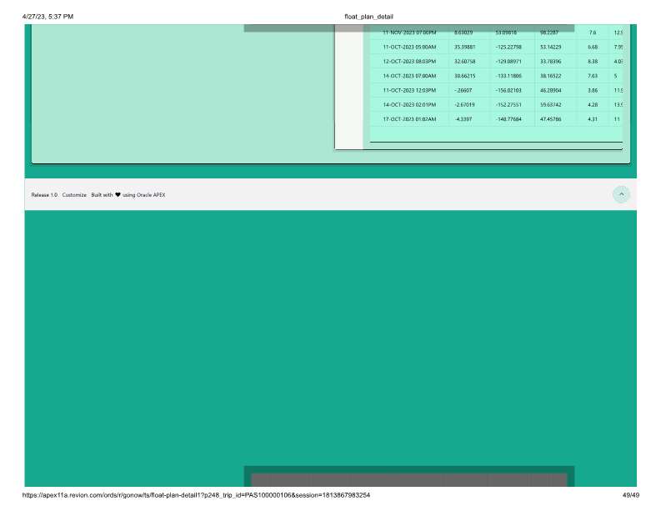The width and height of the screenshot is (661, 511).
Task: Click the Release 1.0 footer text
Action: point(44,194)
